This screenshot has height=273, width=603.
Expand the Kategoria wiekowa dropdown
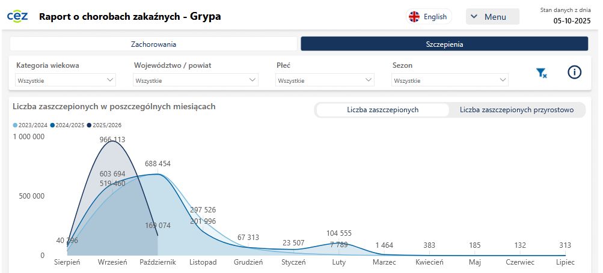[66, 80]
